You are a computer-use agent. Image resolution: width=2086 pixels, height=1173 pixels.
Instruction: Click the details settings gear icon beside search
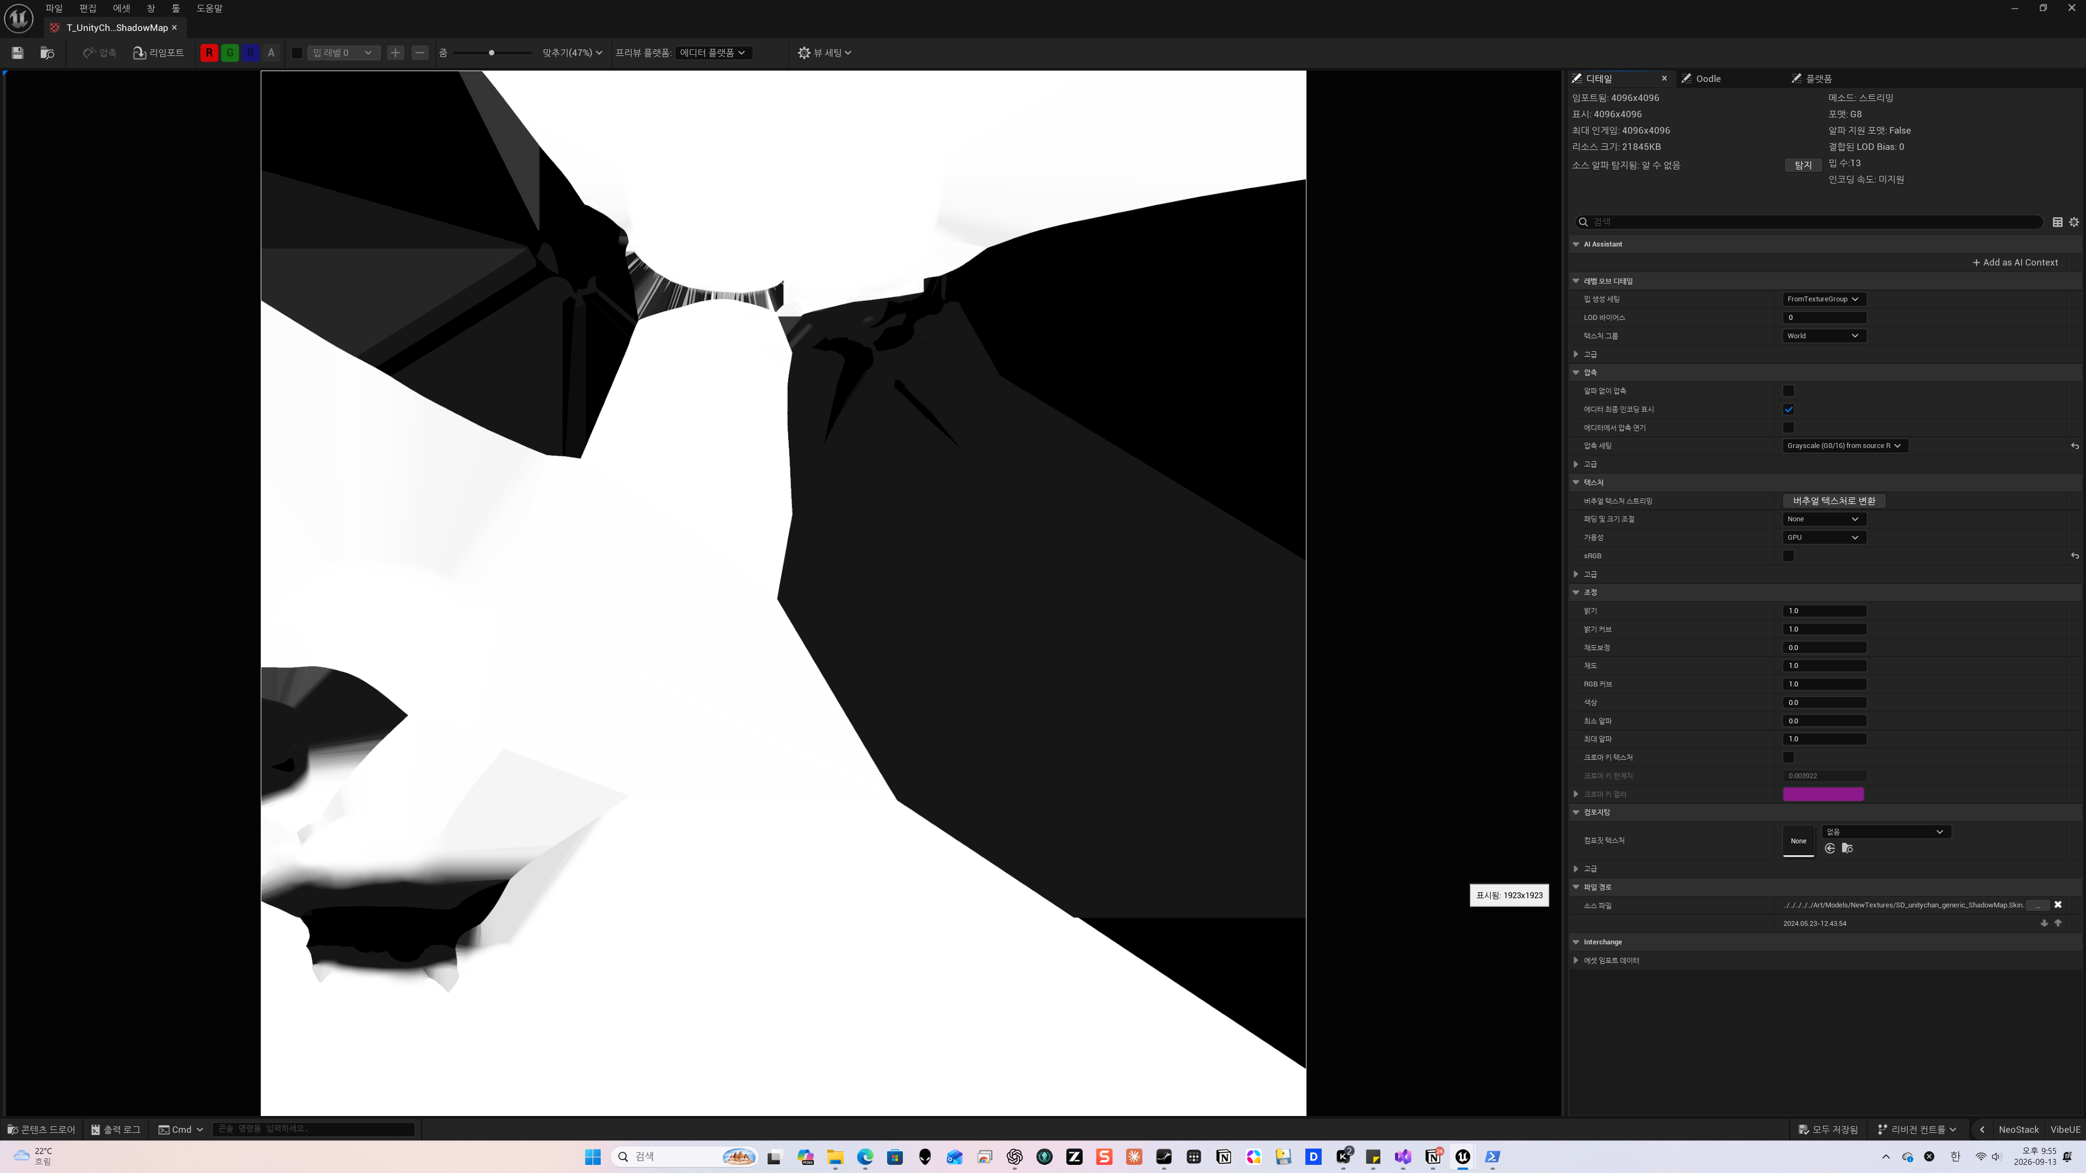[2074, 222]
